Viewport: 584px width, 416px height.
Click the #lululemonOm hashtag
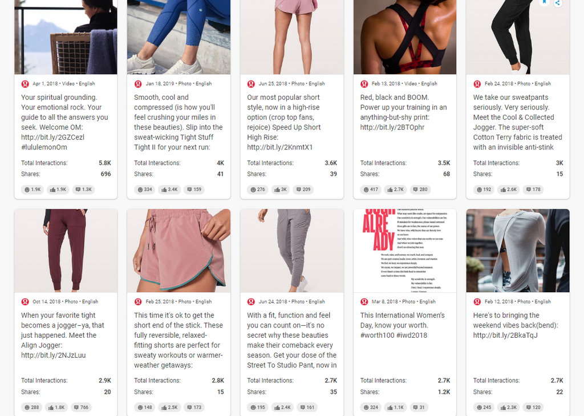[x=44, y=147]
